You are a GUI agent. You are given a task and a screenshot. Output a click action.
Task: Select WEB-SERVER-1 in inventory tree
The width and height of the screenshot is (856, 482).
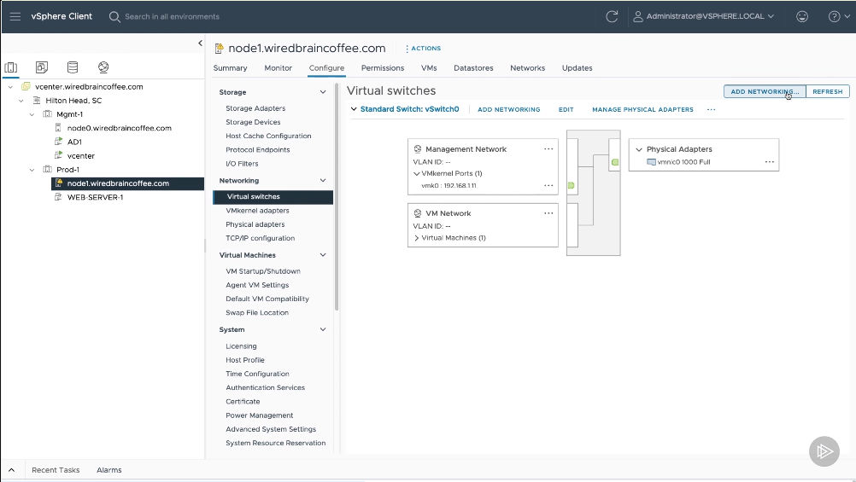point(95,197)
